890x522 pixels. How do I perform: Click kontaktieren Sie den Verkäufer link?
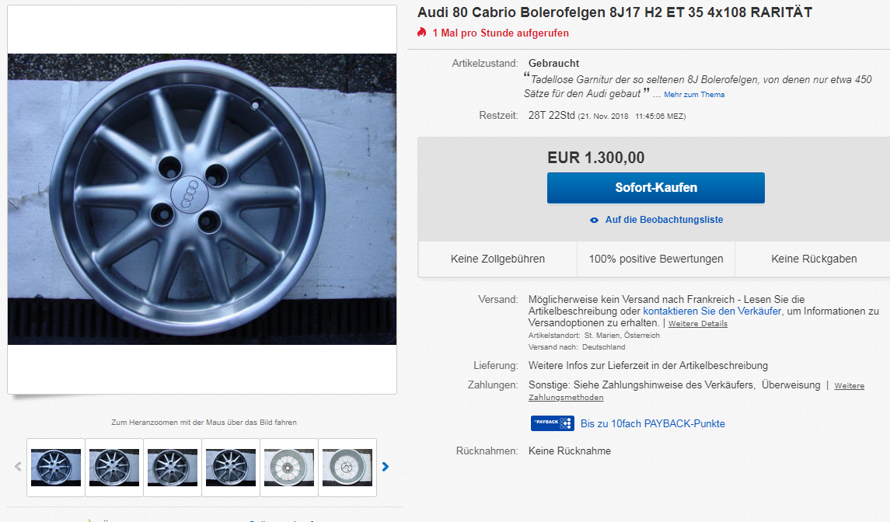point(712,311)
